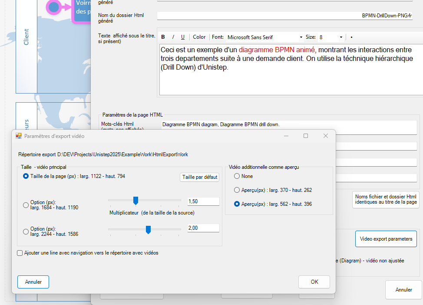Click the 2,00 multiplier input field

203,228
